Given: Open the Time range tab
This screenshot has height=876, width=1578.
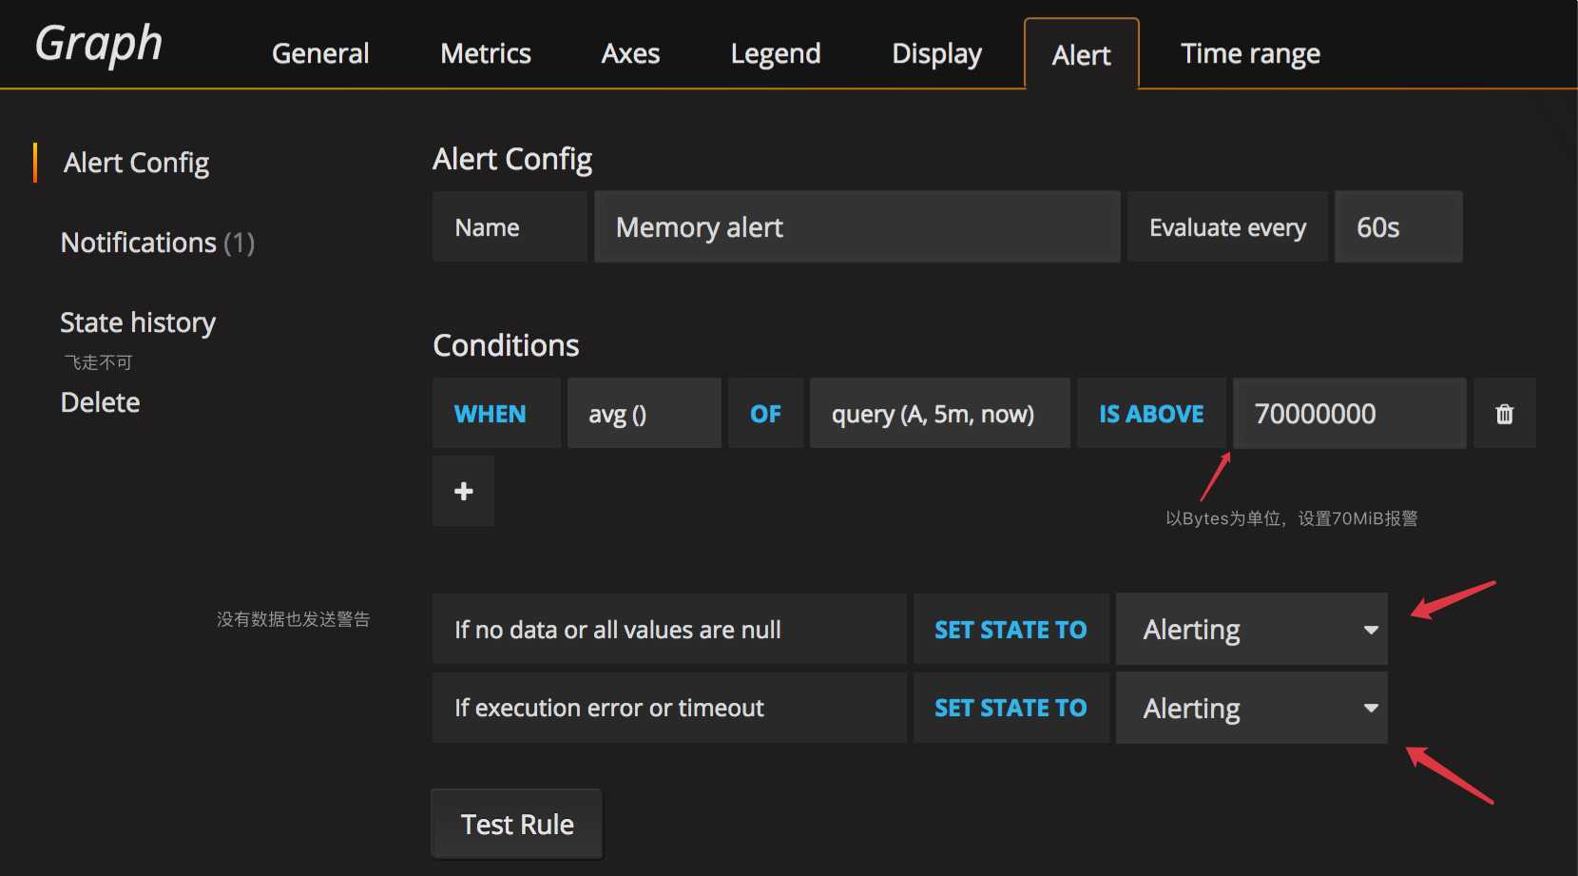Looking at the screenshot, I should pos(1250,53).
